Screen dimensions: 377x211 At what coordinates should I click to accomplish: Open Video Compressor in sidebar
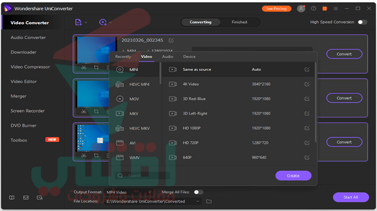[x=30, y=67]
